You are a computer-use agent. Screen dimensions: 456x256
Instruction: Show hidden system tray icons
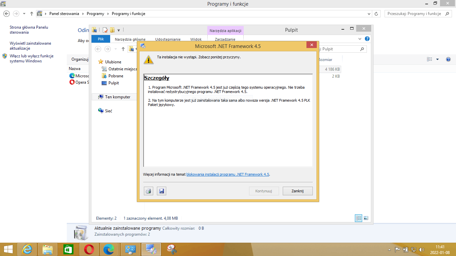pyautogui.click(x=389, y=250)
